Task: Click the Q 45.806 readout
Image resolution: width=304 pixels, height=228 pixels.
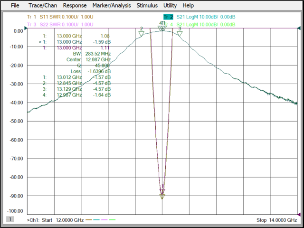Action: coord(95,66)
